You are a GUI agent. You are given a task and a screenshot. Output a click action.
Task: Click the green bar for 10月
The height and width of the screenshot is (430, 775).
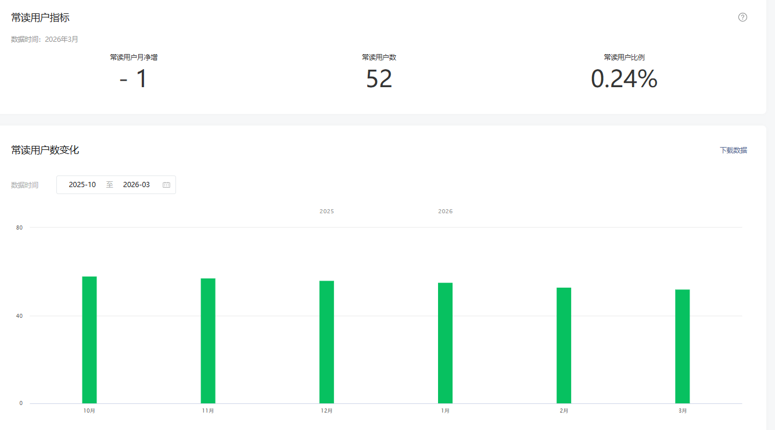click(89, 340)
